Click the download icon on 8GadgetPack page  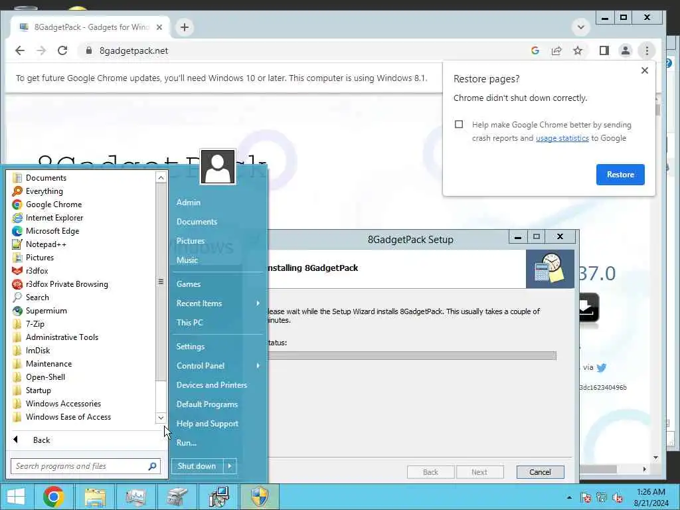(589, 307)
